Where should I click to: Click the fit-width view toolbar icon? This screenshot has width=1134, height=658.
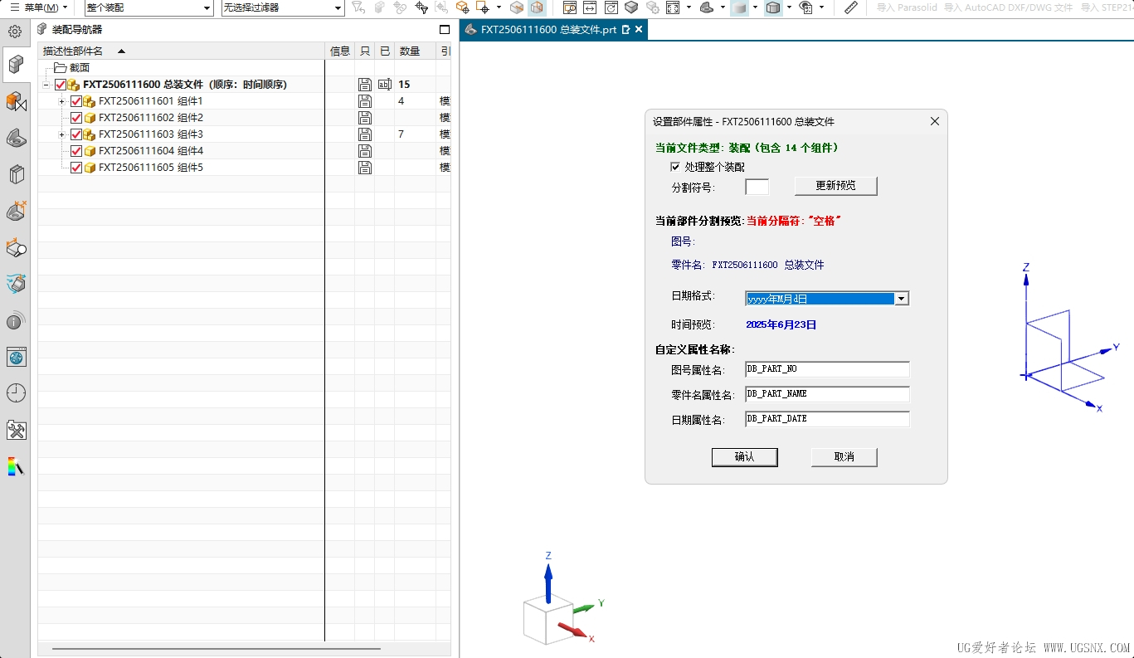[x=590, y=7]
